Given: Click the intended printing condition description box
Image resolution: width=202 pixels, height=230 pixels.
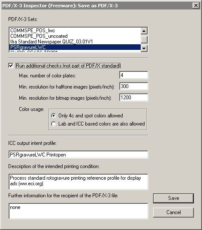Looking at the screenshot, I should click(x=78, y=182).
